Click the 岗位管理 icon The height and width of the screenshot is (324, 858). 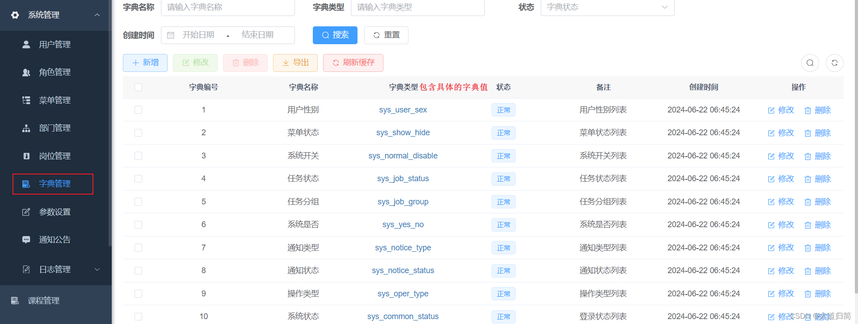[x=26, y=156]
